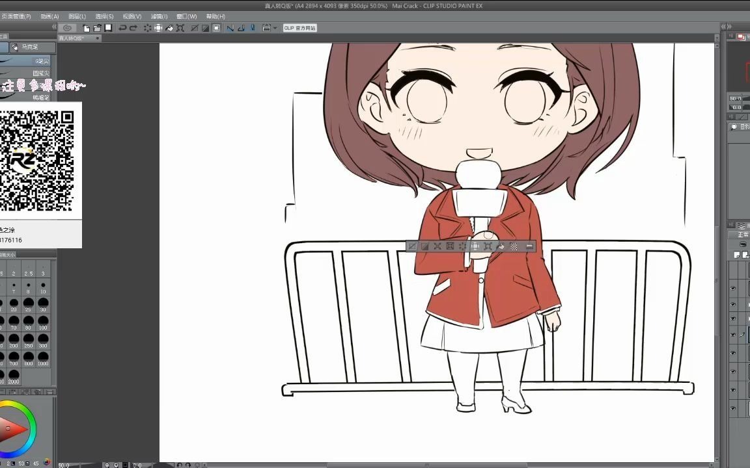
Task: Open the 帮助(H) menu
Action: [215, 16]
